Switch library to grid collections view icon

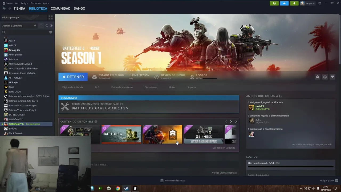point(50,17)
